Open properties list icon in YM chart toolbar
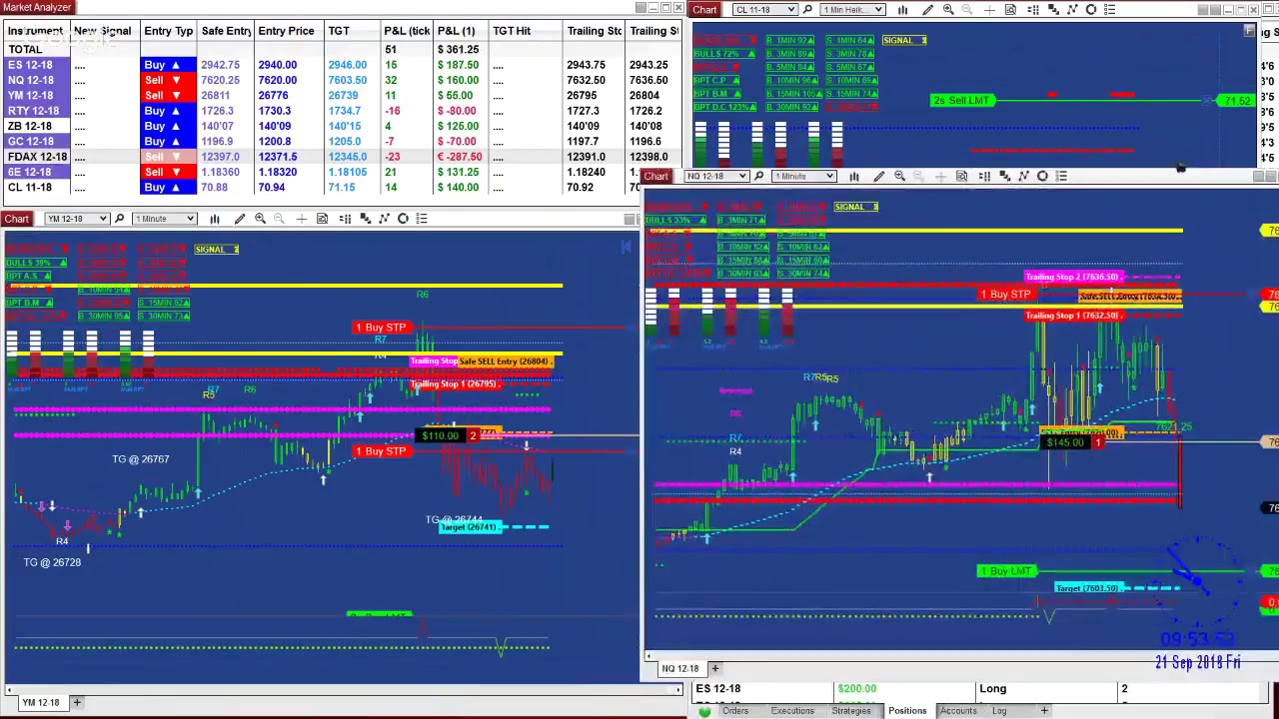Viewport: 1279px width, 719px height. [x=422, y=219]
